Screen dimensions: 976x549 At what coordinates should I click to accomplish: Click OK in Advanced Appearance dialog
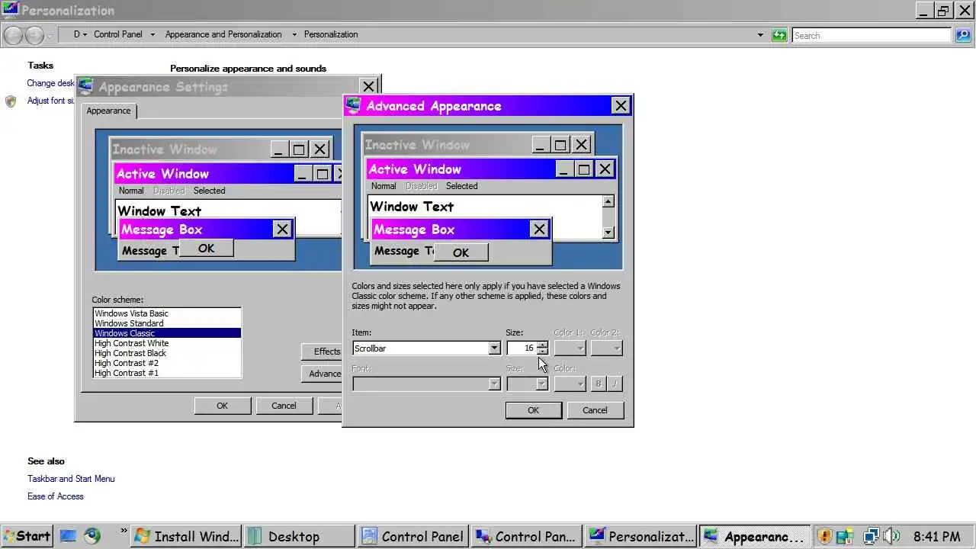[533, 410]
